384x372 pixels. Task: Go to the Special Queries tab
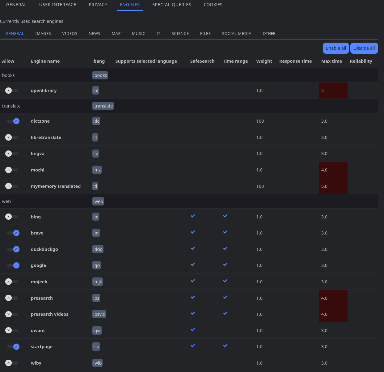tap(171, 5)
